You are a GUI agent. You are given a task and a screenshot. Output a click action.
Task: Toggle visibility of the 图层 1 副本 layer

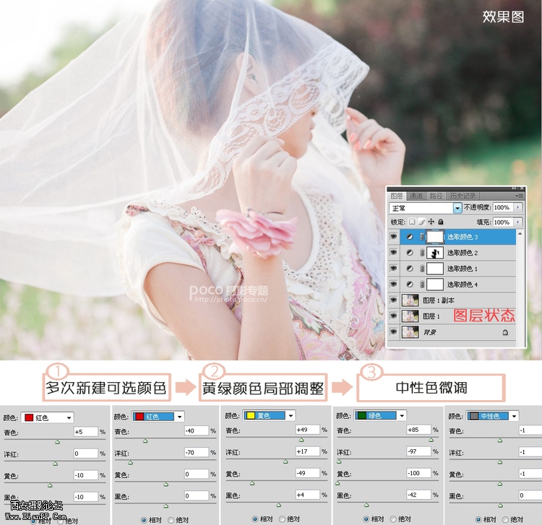coord(394,300)
